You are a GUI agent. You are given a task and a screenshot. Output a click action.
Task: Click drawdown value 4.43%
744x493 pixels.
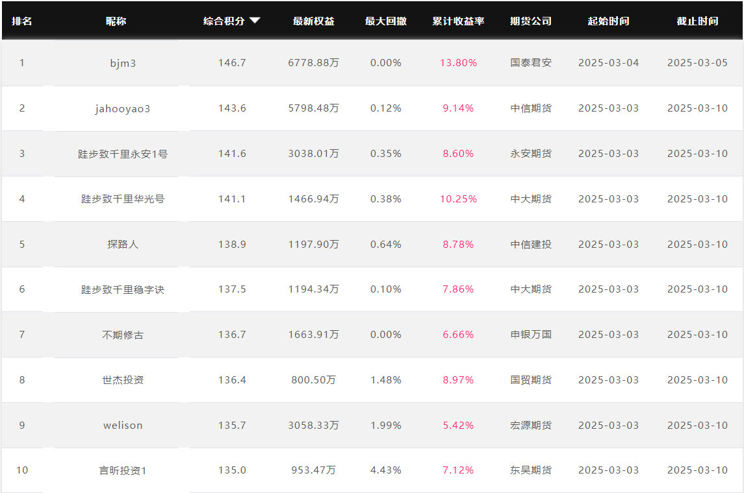386,470
